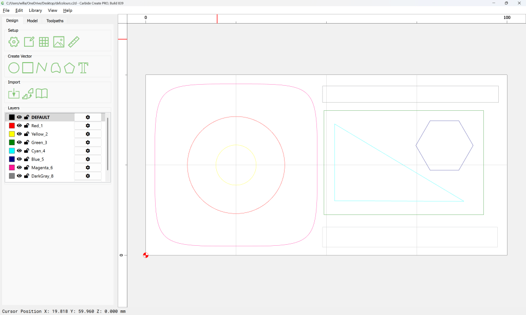Open the Job Setup gear icon
526x315 pixels.
(14, 42)
